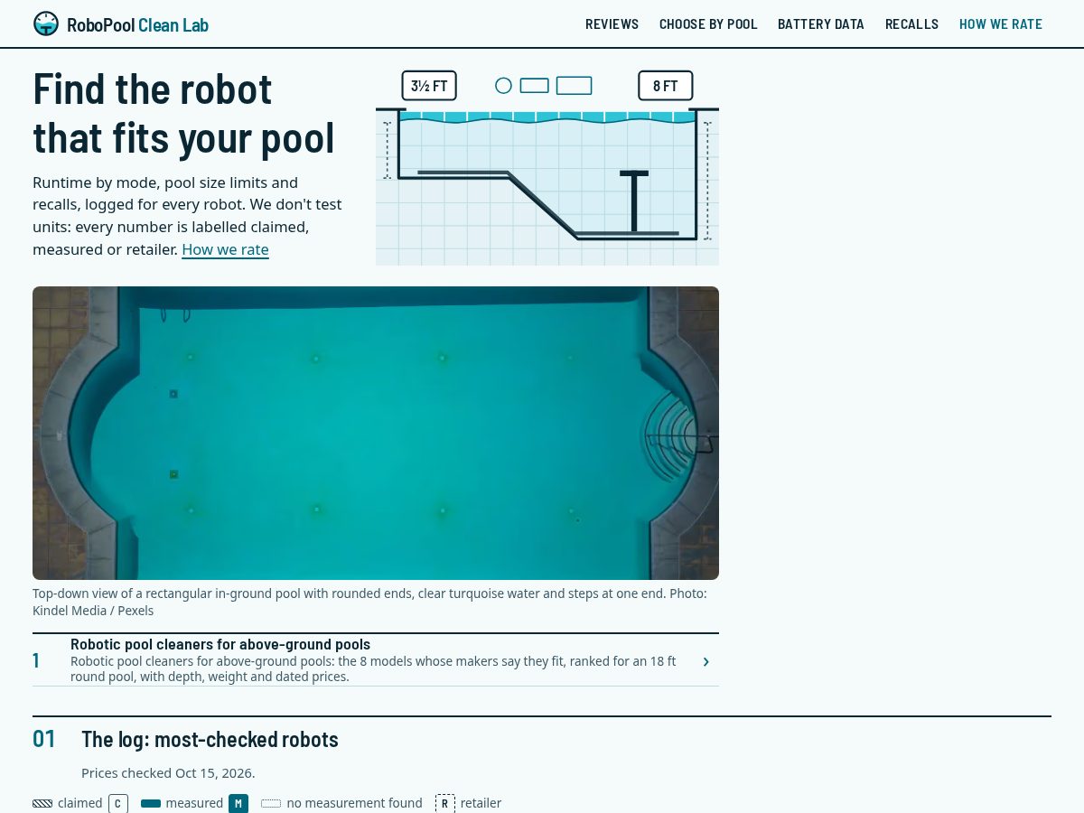
Task: Choose the large rectangle pool shape icon
Action: (574, 86)
